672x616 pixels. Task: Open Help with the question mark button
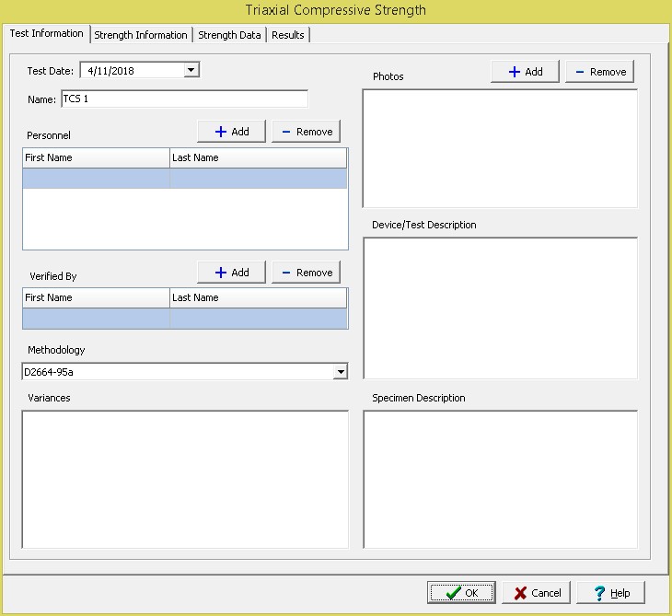[x=610, y=592]
